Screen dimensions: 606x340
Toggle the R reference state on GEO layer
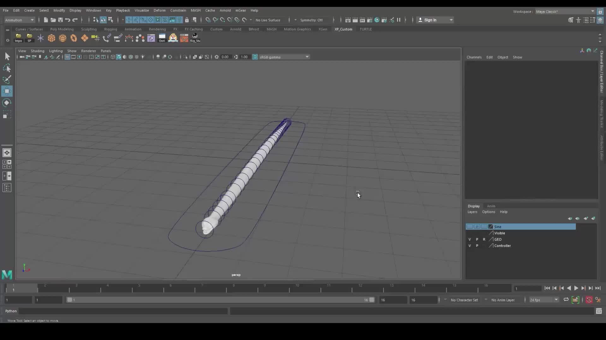coord(485,239)
